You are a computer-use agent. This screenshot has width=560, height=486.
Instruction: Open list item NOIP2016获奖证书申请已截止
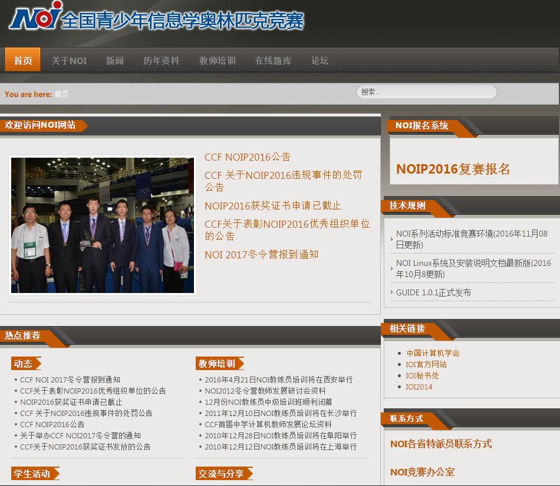pos(71,402)
